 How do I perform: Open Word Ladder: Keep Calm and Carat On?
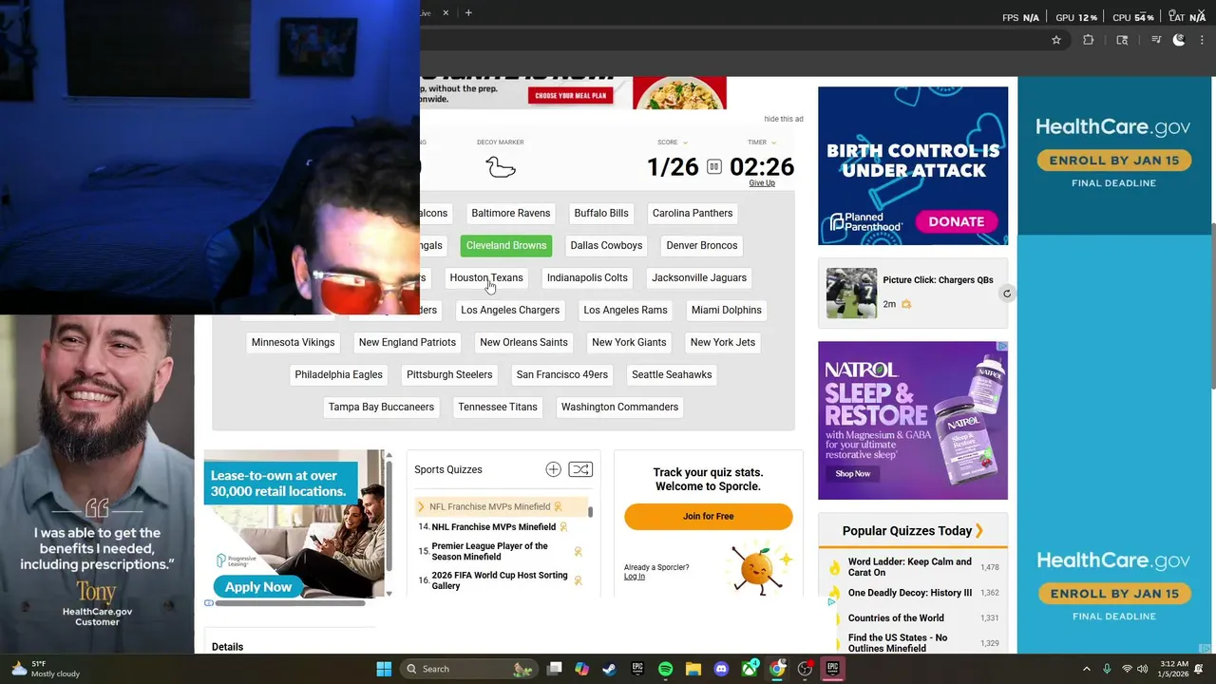coord(909,567)
